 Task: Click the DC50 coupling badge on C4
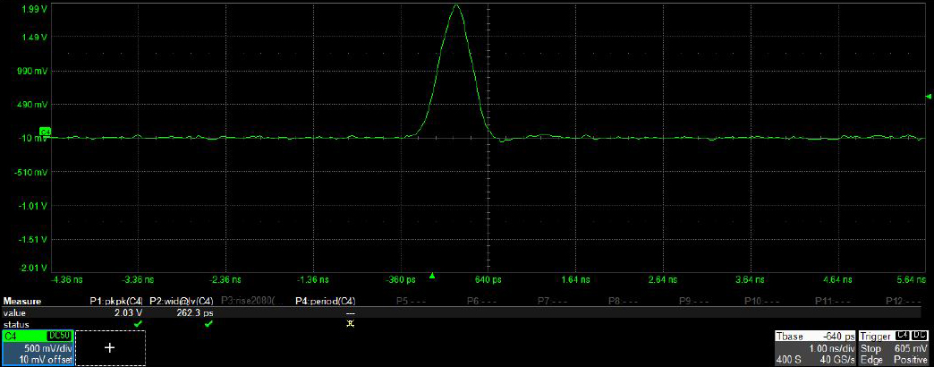(x=57, y=336)
